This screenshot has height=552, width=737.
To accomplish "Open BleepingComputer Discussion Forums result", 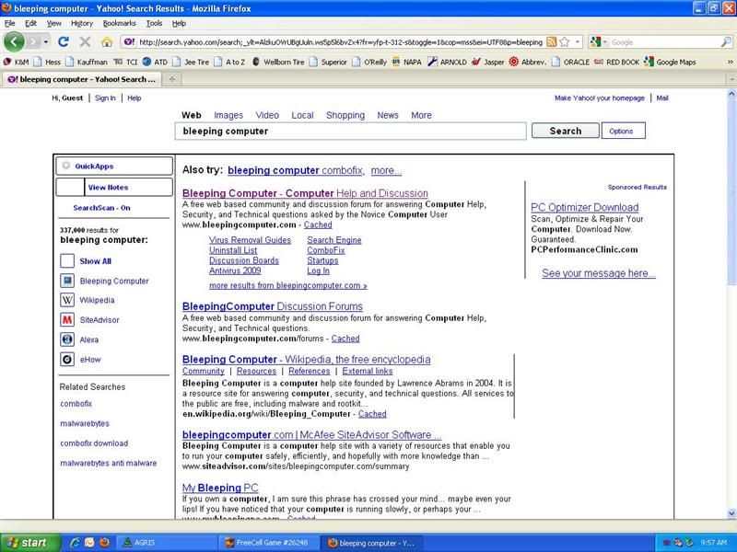I will click(x=273, y=306).
